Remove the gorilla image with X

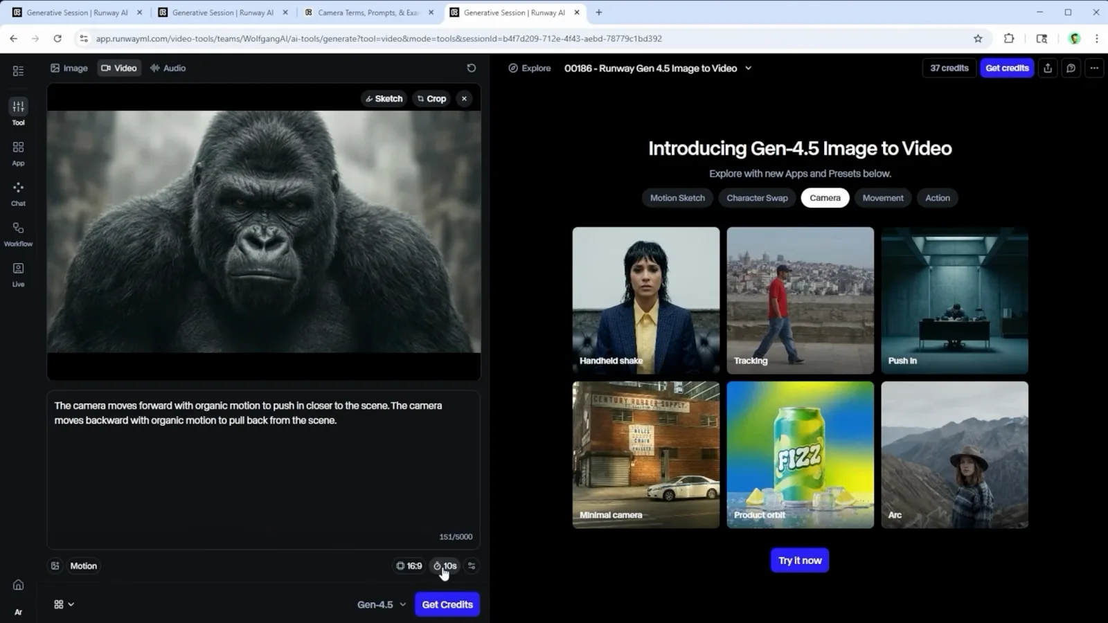464,98
